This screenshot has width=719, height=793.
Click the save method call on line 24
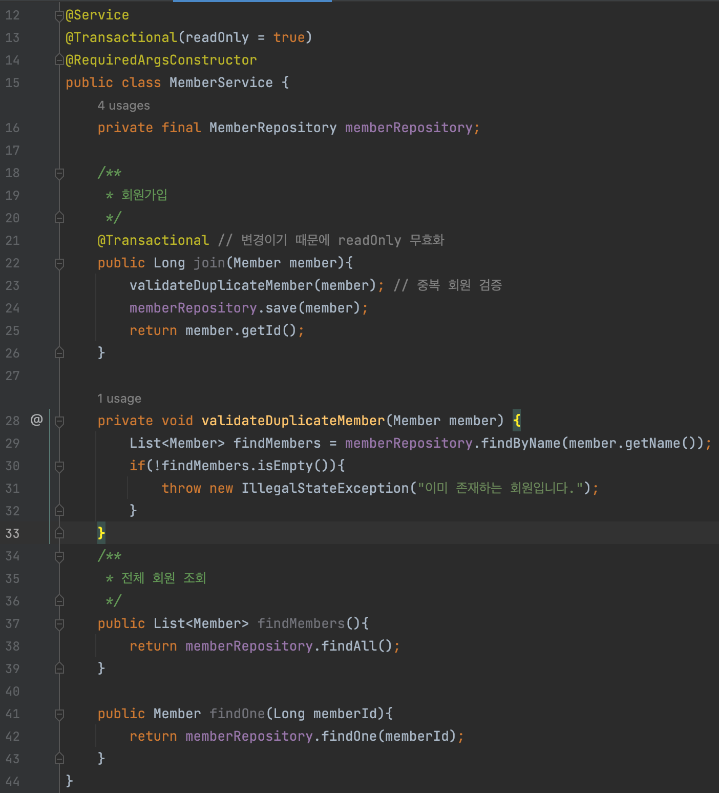tap(281, 308)
